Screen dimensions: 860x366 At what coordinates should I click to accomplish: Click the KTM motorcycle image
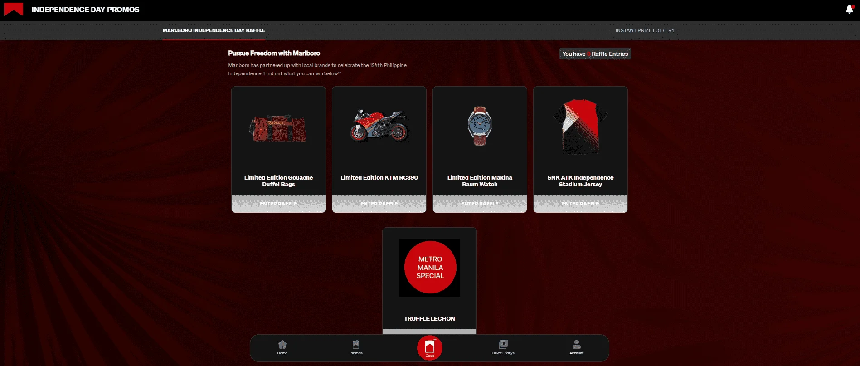tap(379, 125)
